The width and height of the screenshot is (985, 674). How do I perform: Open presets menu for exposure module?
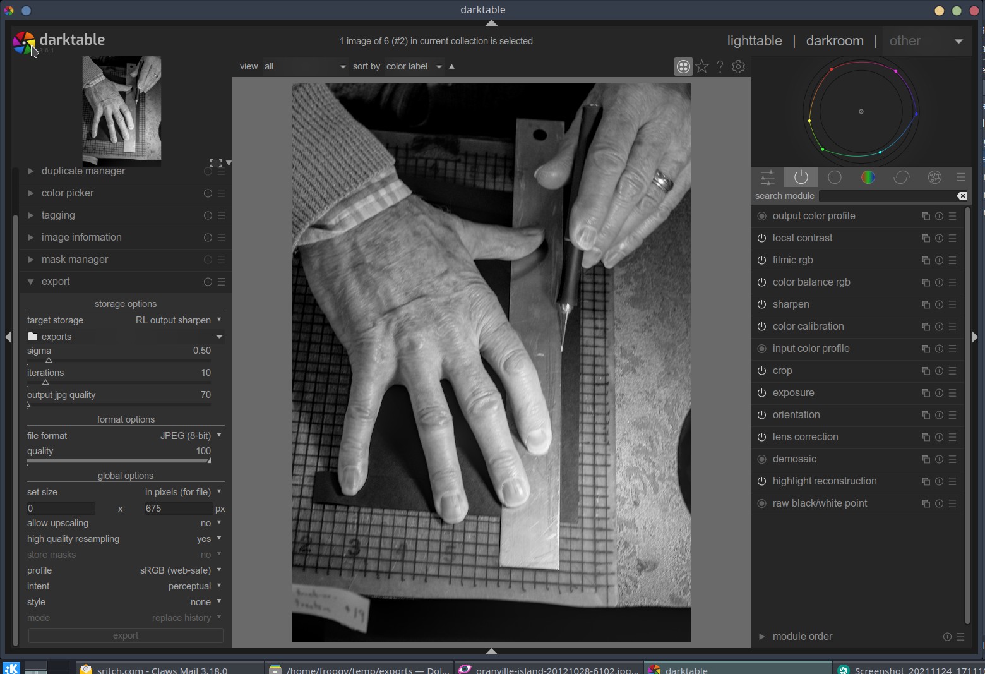click(952, 393)
